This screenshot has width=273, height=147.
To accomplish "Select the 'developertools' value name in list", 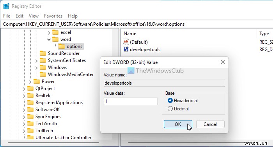I will click(145, 50).
